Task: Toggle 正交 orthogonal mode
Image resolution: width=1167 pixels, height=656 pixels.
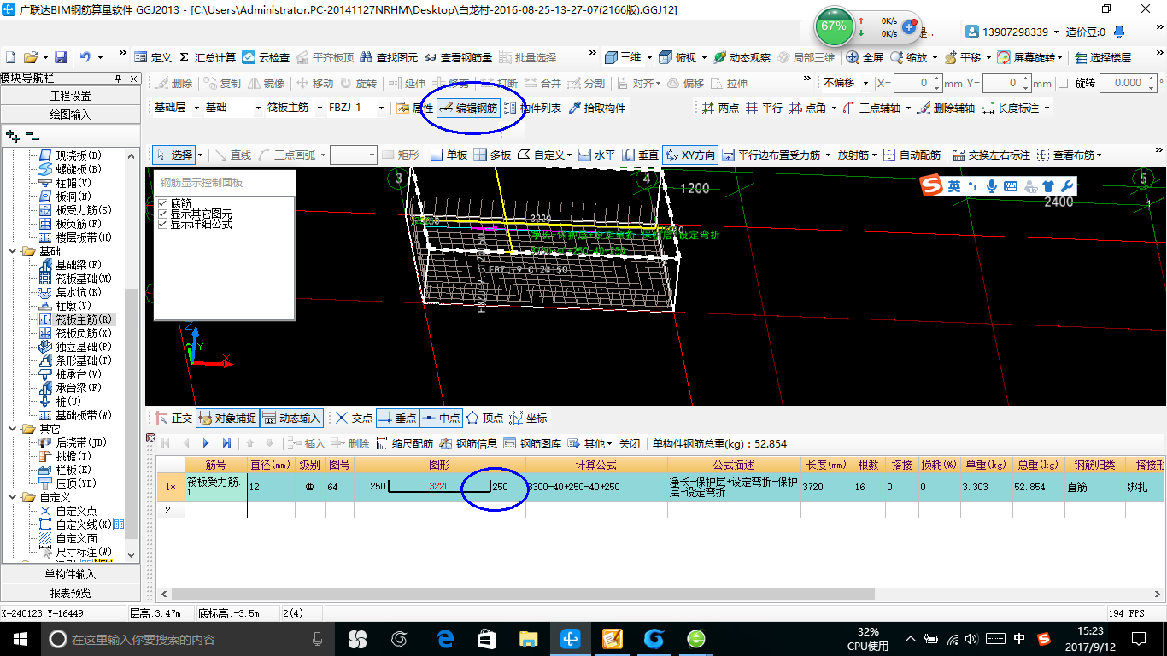Action: [x=173, y=418]
